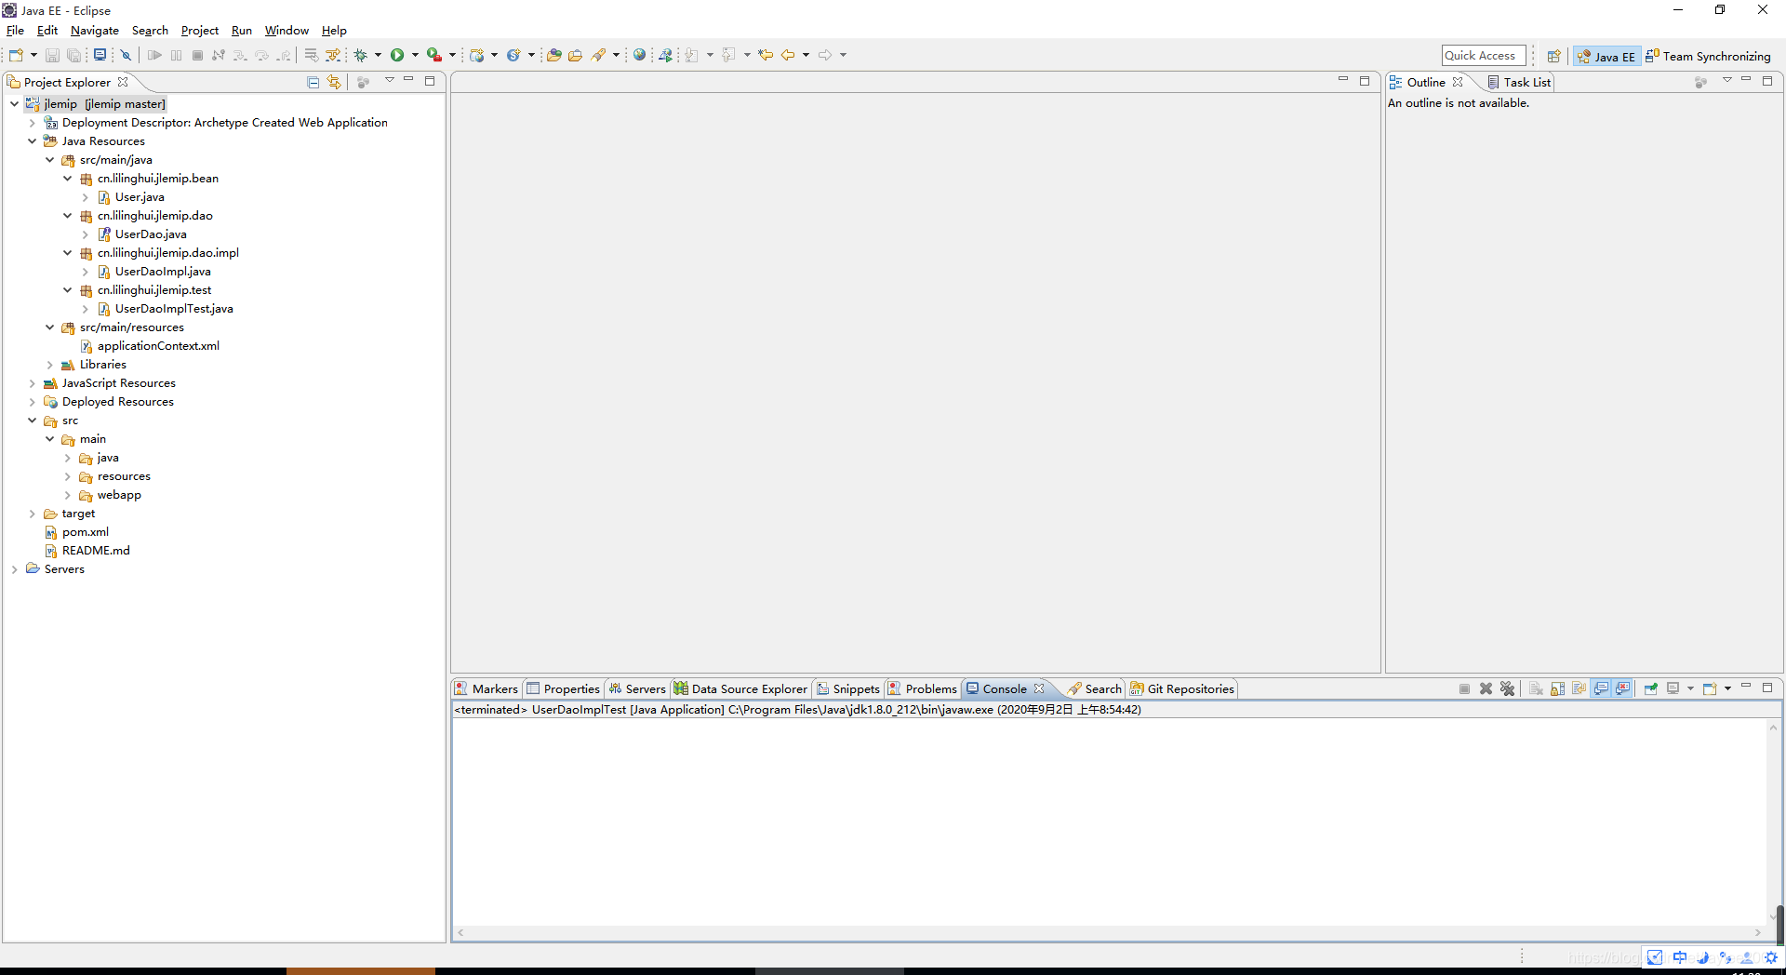Toggle Show Console on standard output

tap(1601, 688)
